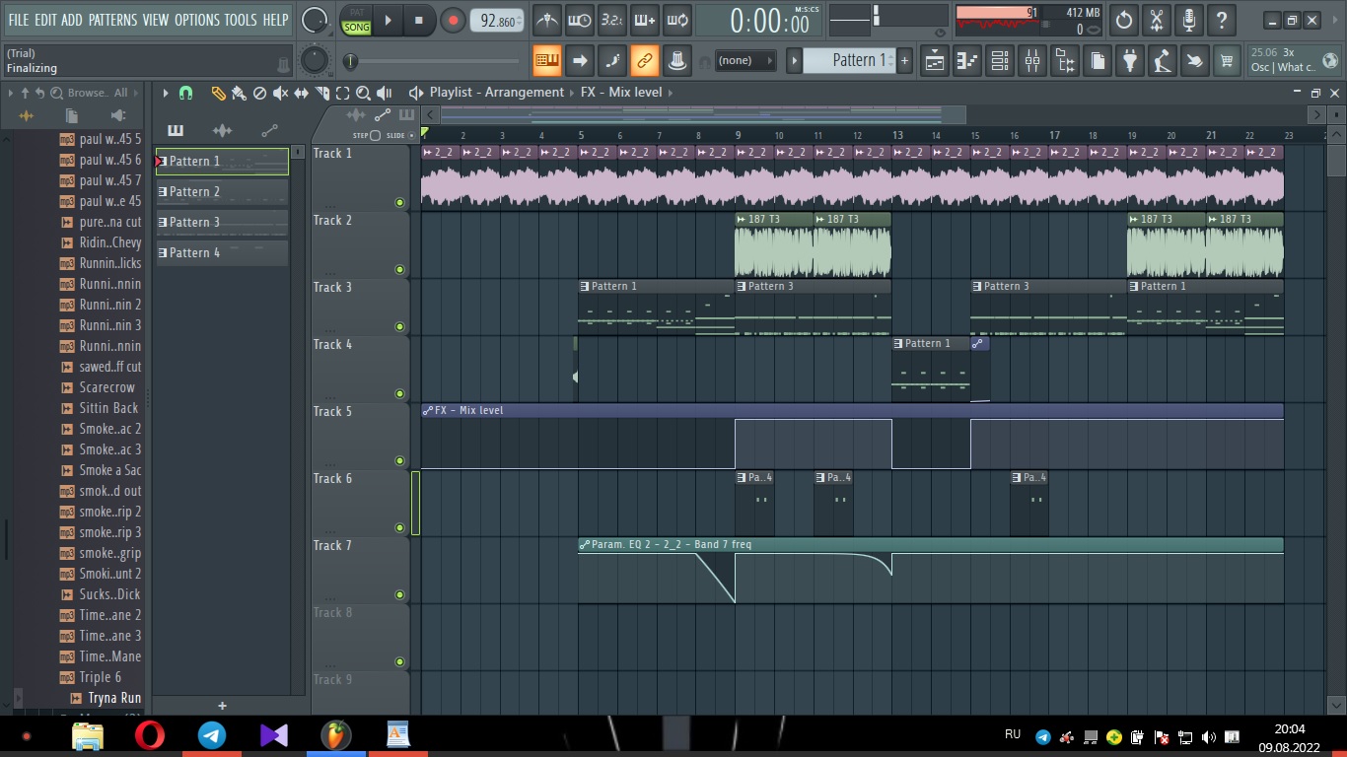Viewport: 1347px width, 757px height.
Task: Open the PATTERNS menu
Action: (112, 20)
